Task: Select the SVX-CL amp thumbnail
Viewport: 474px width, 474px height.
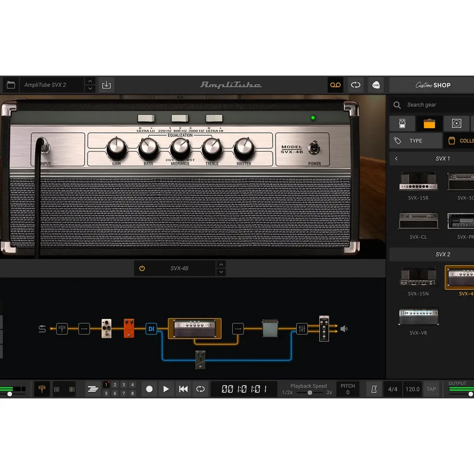Action: point(418,221)
